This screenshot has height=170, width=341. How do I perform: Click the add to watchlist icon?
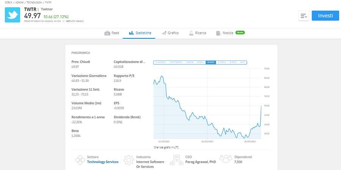(303, 16)
